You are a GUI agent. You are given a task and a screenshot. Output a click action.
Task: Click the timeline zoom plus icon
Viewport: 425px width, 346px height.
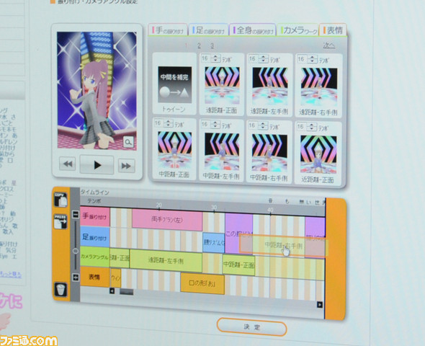click(76, 278)
